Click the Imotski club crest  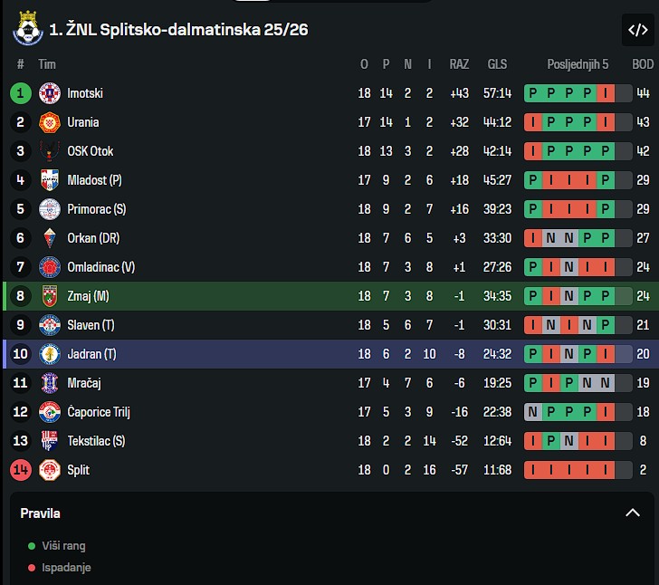click(50, 93)
